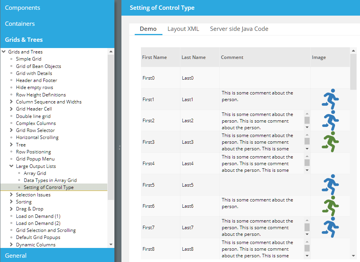Screen dimensions: 360x262
Task: Click the green runner image in First3 row
Action: 330,142
